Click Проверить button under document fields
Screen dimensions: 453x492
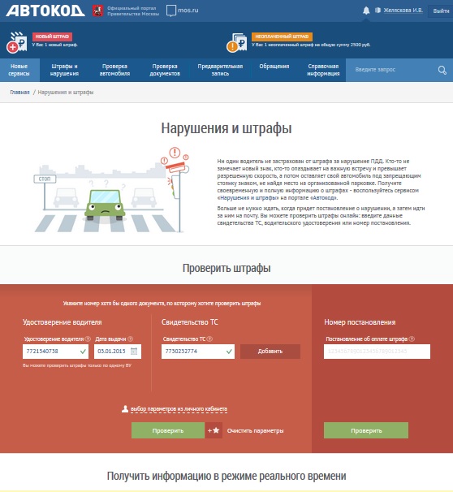(168, 430)
